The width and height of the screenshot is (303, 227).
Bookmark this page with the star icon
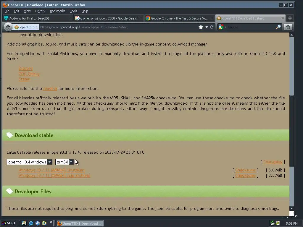201,27
